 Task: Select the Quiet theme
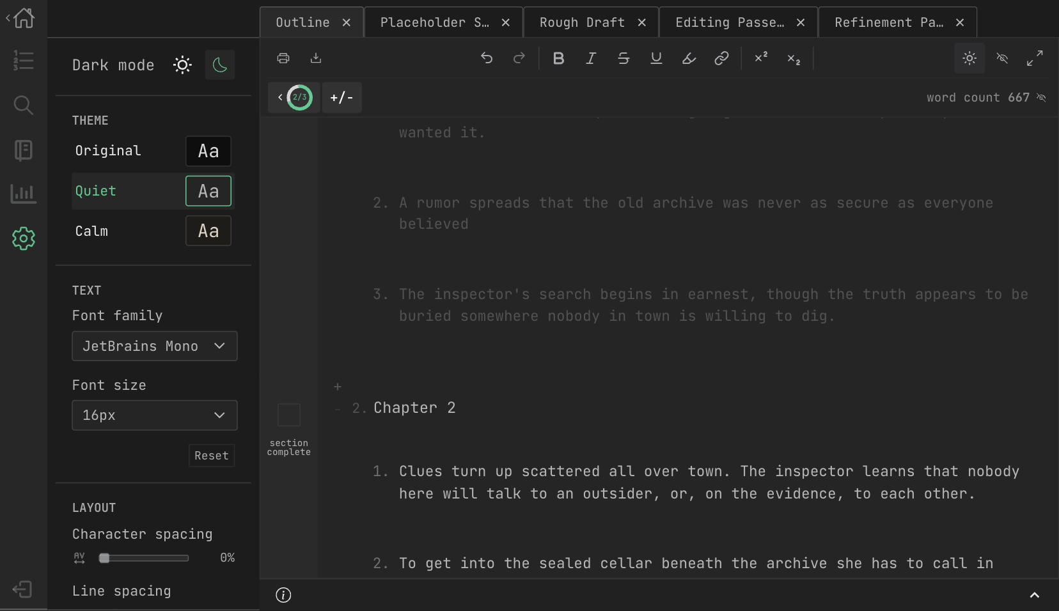coord(153,191)
